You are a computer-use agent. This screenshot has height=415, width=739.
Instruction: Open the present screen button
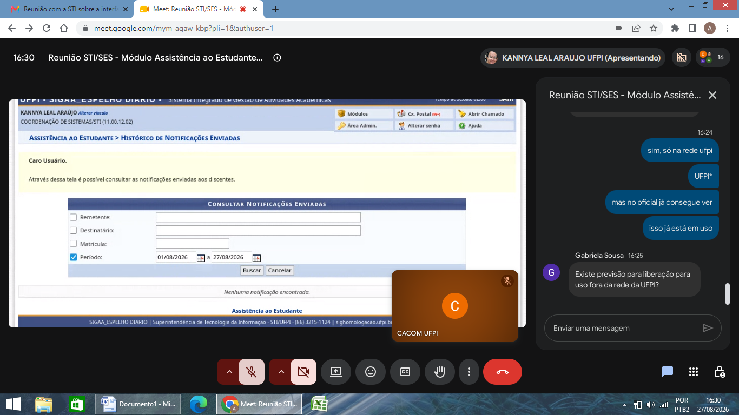[x=336, y=372]
